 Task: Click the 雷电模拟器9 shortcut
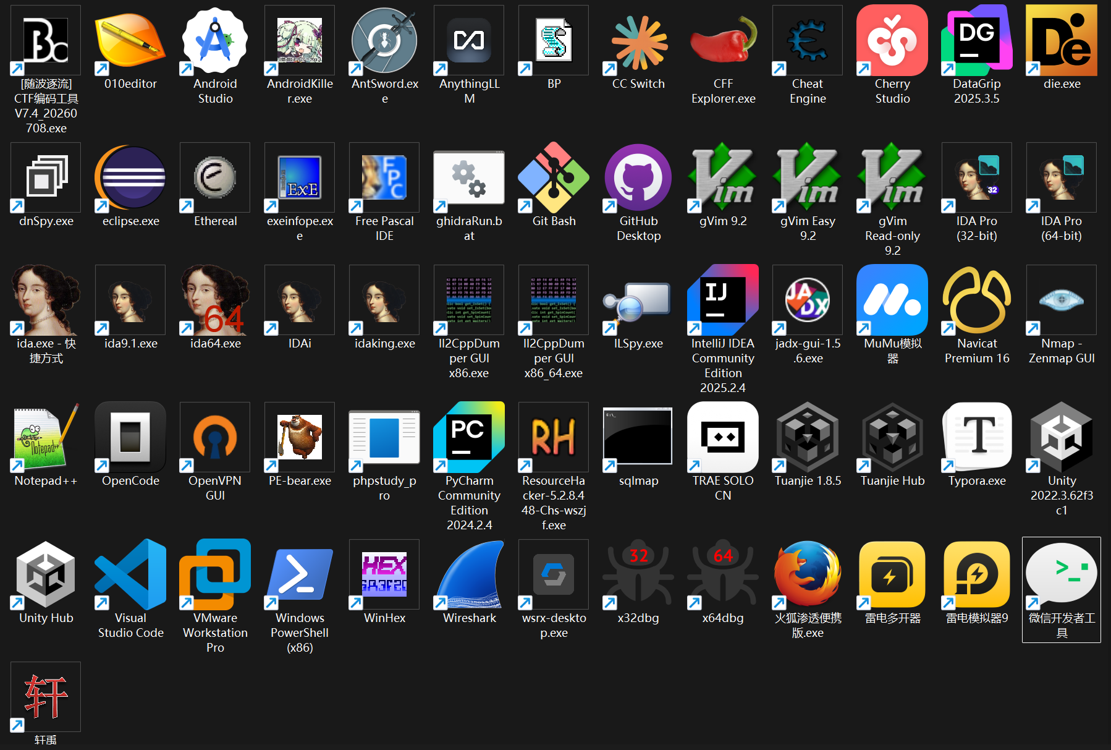click(x=977, y=574)
